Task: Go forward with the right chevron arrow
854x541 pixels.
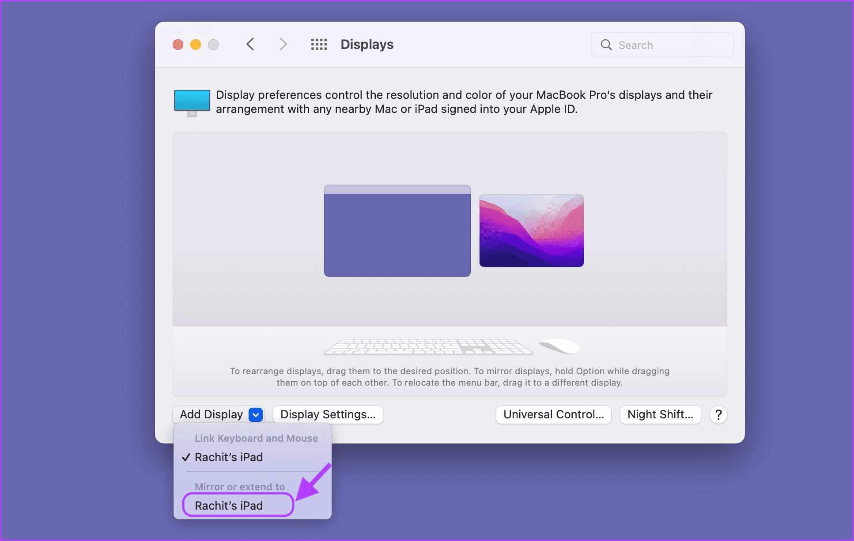Action: coord(283,45)
